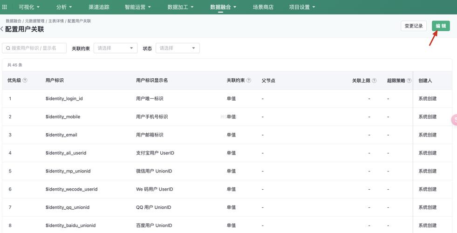457x233 pixels.
Task: Open the 分析 menu
Action: pyautogui.click(x=64, y=7)
